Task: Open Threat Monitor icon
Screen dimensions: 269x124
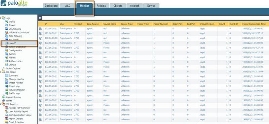Action: tap(6, 83)
